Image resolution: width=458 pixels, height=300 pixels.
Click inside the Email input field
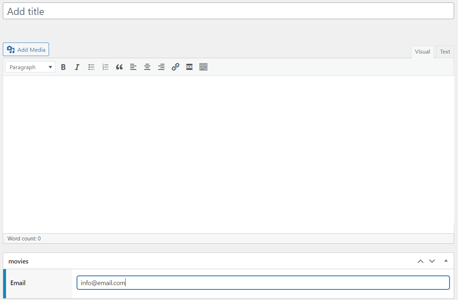tap(263, 283)
